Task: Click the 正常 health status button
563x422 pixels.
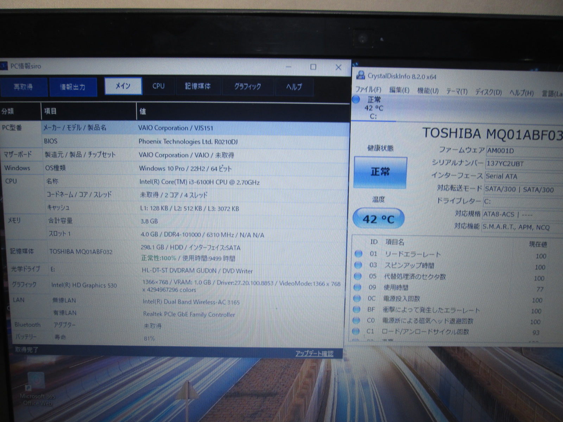Action: click(380, 172)
